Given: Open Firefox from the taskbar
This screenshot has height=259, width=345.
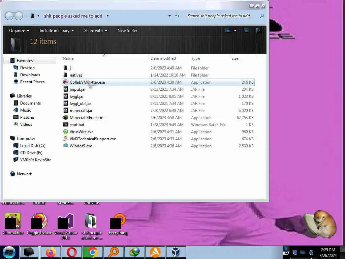Looking at the screenshot, I should point(51,252).
